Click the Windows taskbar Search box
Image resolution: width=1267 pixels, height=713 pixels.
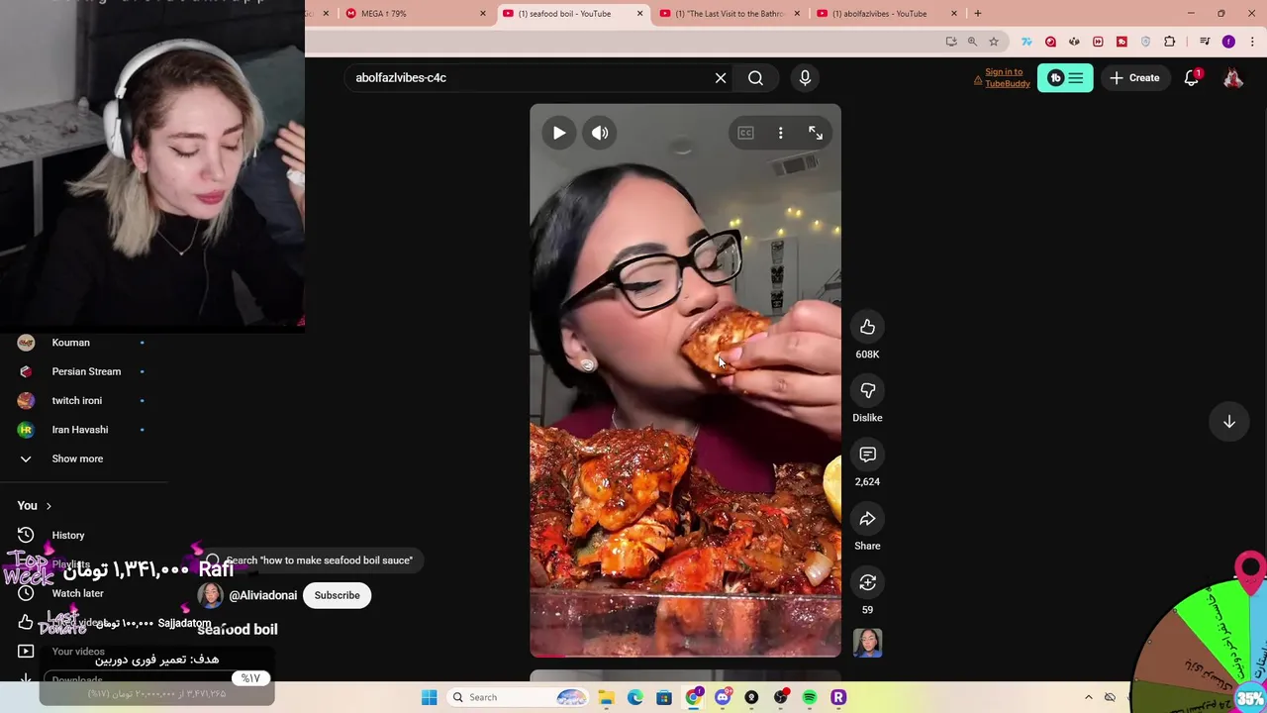517,697
